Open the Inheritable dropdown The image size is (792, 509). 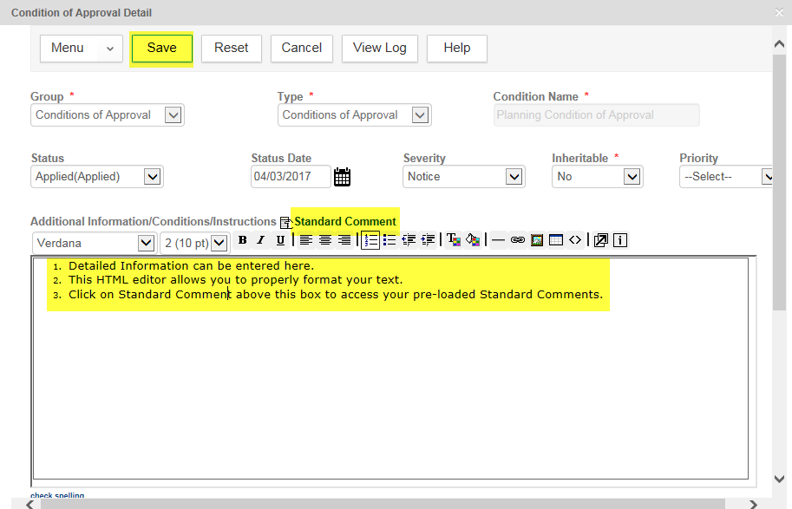(632, 177)
